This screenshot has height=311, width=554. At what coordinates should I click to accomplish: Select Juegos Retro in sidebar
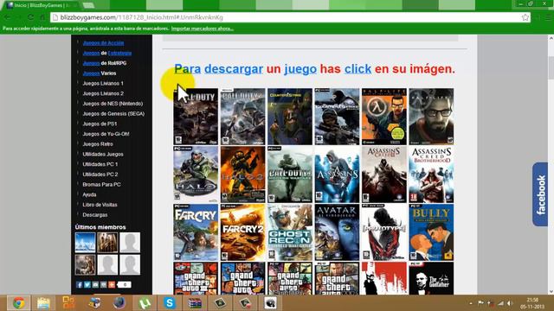[98, 144]
